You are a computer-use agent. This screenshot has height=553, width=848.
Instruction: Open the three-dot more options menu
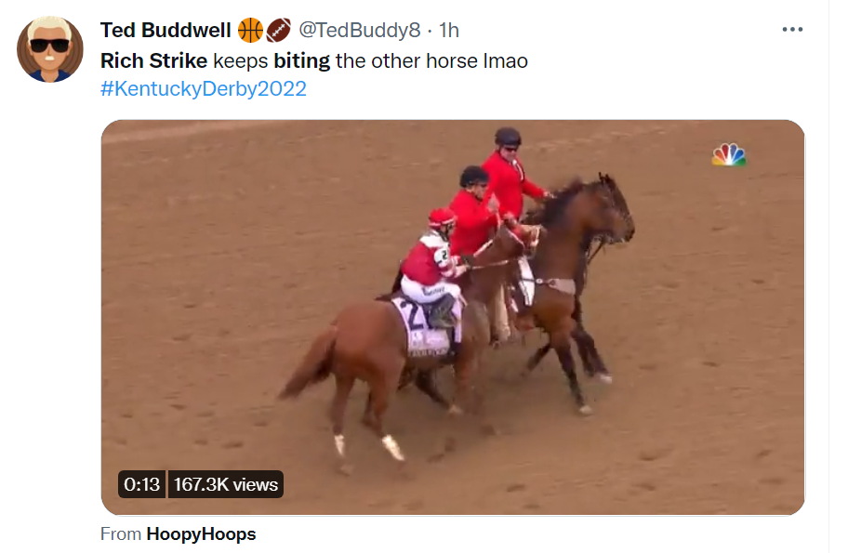coord(792,29)
